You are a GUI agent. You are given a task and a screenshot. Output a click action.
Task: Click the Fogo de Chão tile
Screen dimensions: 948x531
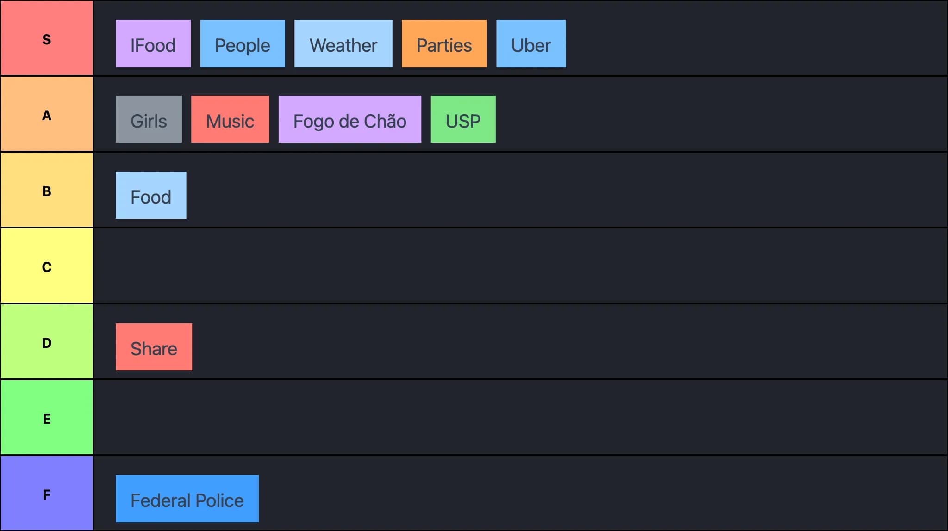tap(350, 119)
